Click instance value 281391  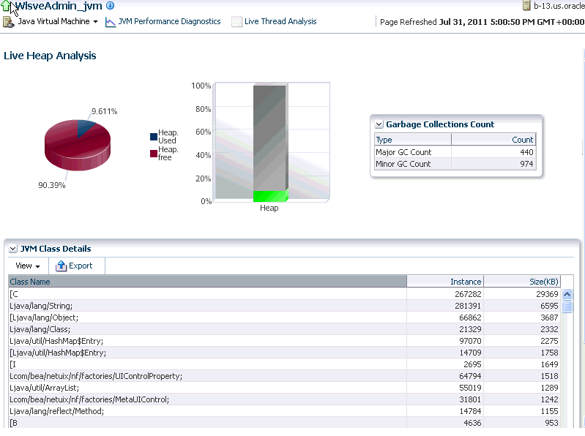tap(468, 306)
